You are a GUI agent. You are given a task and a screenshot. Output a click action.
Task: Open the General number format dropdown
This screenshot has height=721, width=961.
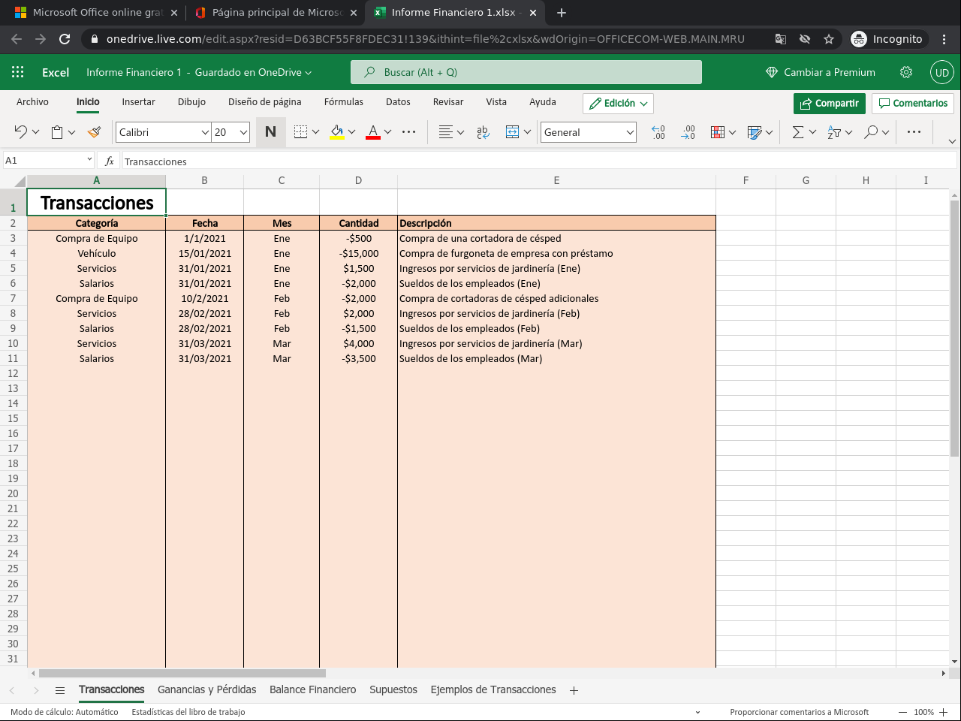[629, 132]
